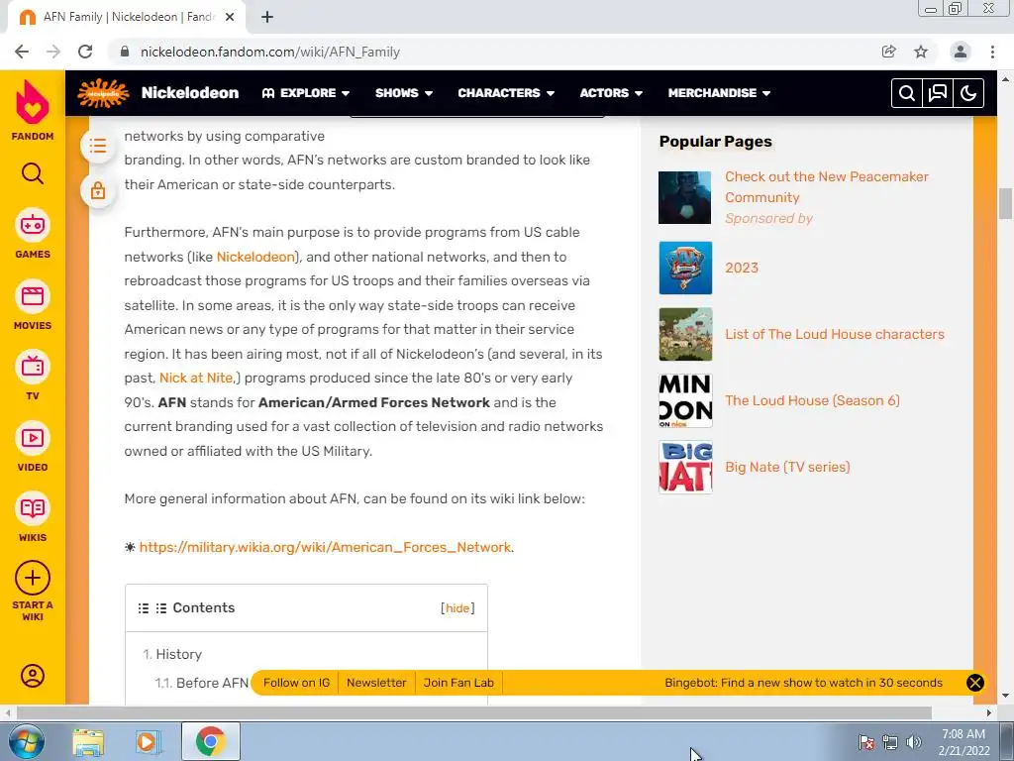
Task: Open the Games section icon
Action: tap(33, 225)
